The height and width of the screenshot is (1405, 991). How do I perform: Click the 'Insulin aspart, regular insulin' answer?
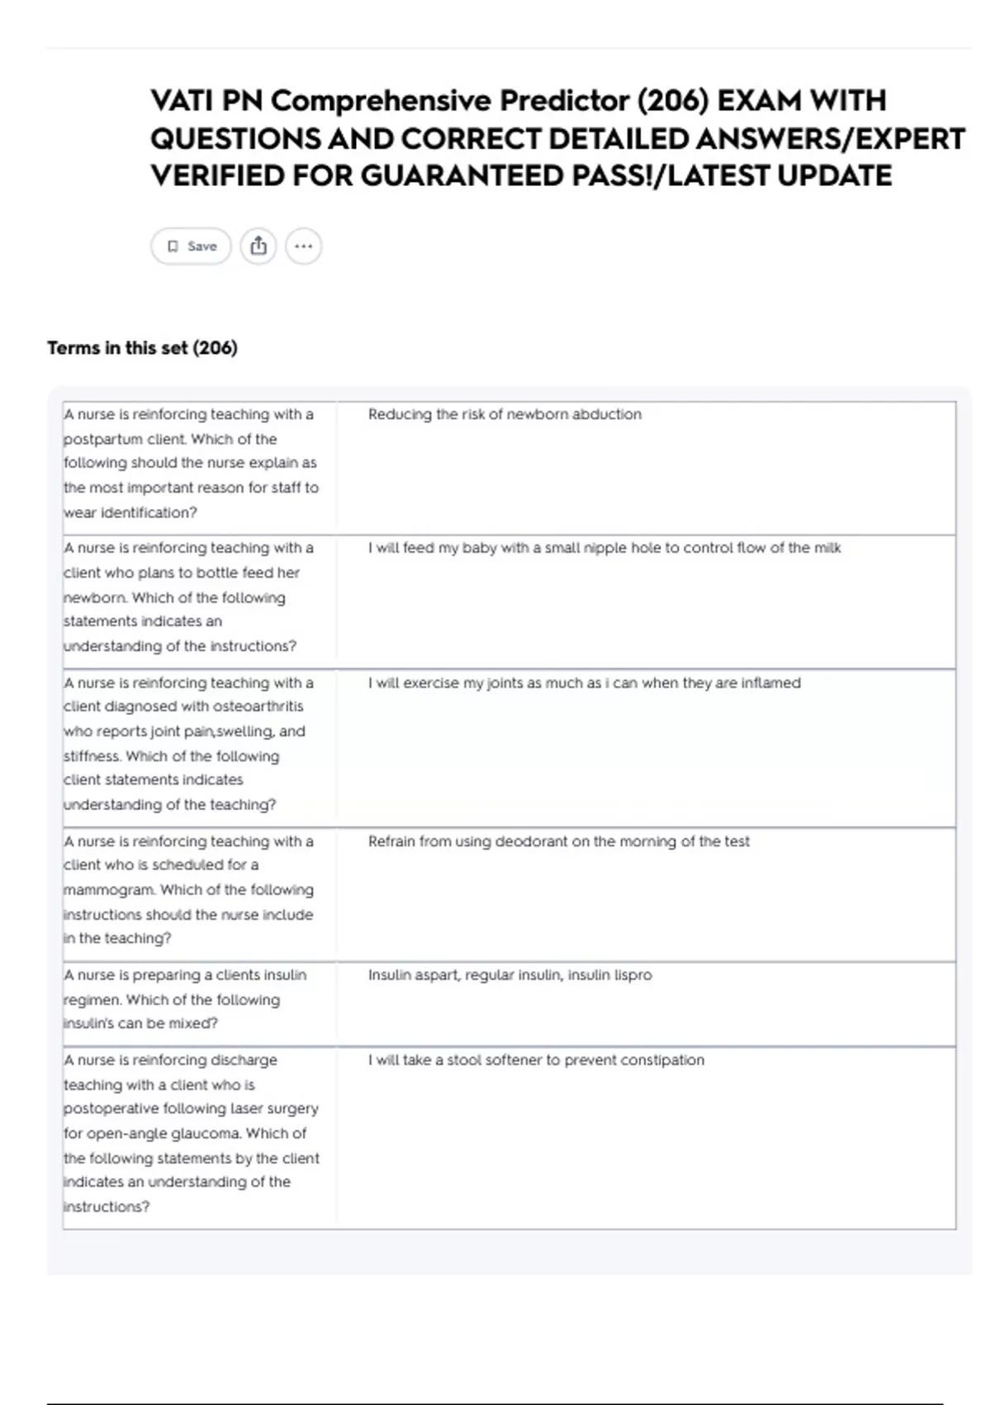pyautogui.click(x=510, y=975)
